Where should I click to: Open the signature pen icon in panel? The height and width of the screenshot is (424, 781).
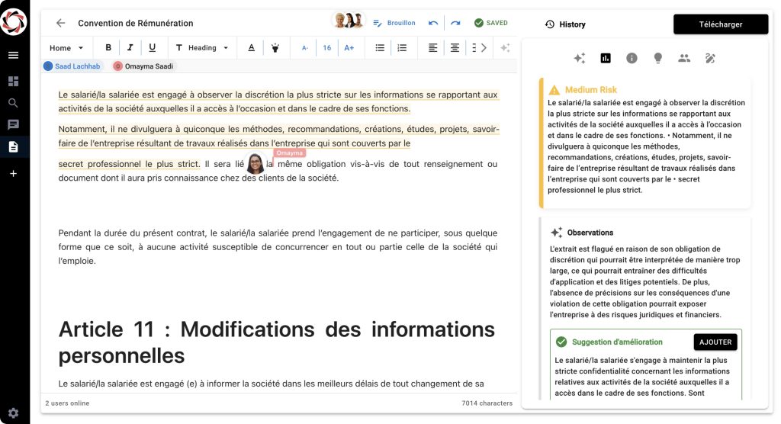(710, 58)
